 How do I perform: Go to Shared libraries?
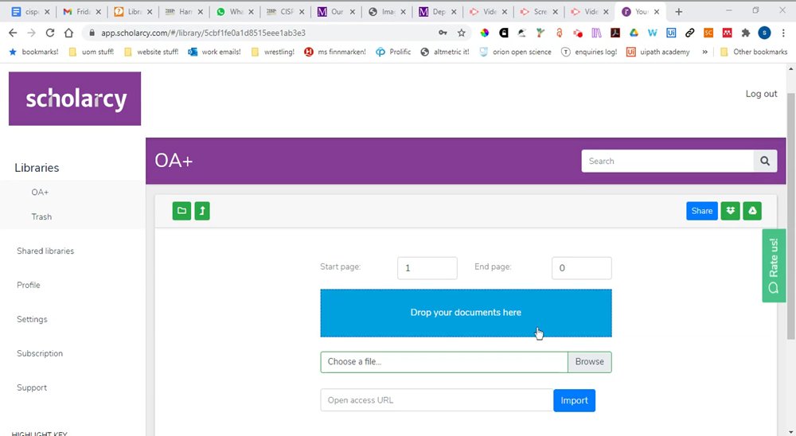(x=45, y=251)
